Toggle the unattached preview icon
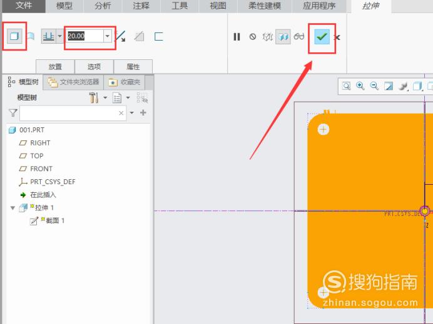The width and height of the screenshot is (433, 324). (268, 37)
